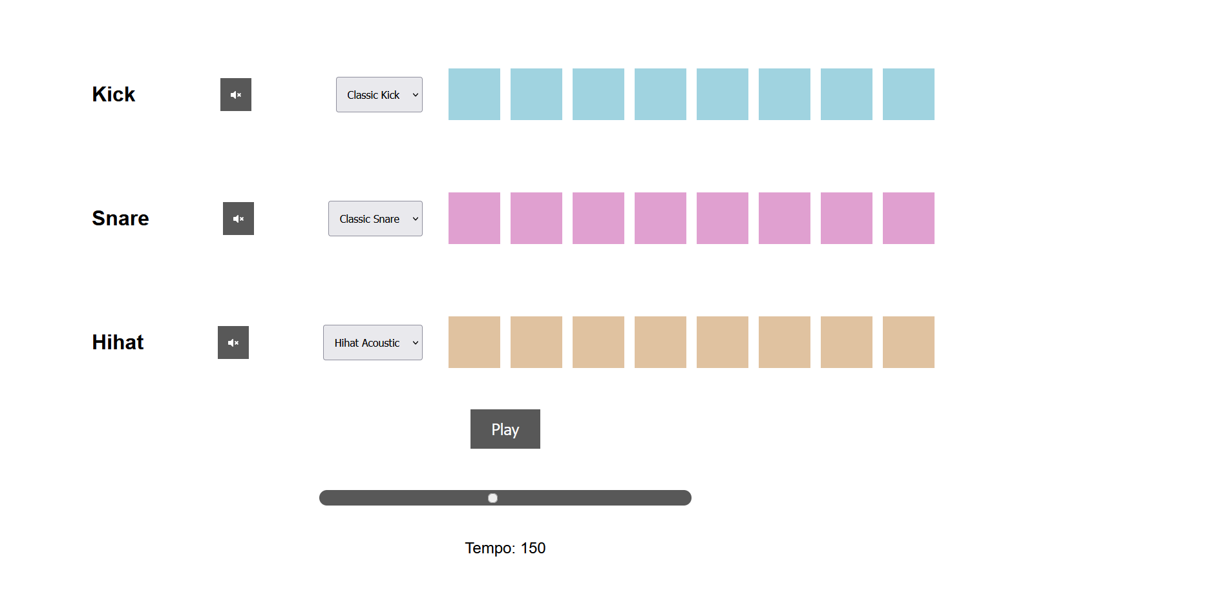Mute the Kick track
Image resolution: width=1226 pixels, height=614 pixels.
[x=236, y=94]
